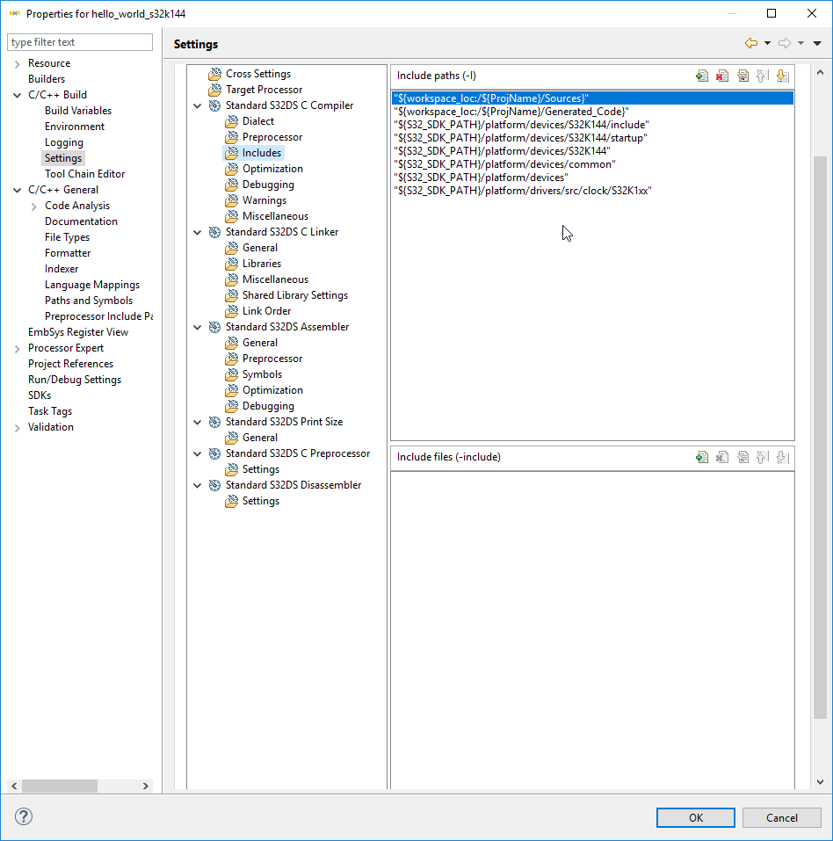Click the Link Order option icon

(232, 311)
